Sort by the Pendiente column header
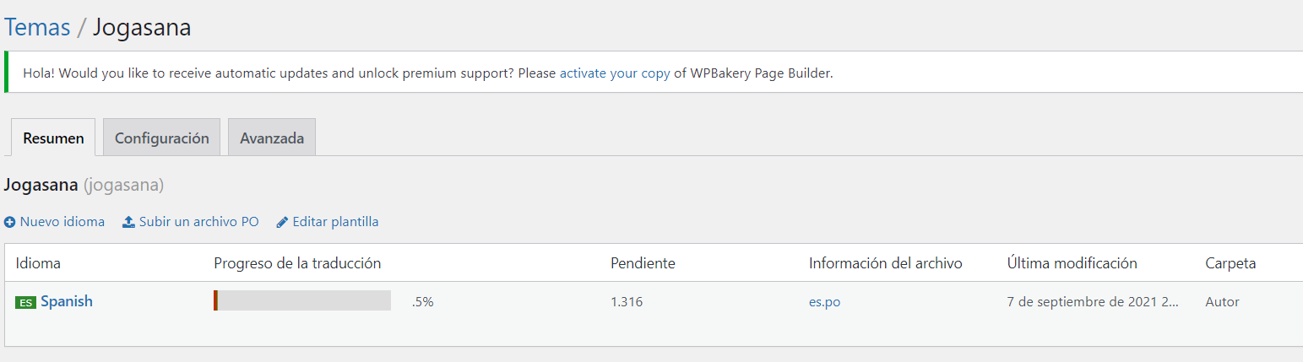This screenshot has height=362, width=1303. [643, 263]
